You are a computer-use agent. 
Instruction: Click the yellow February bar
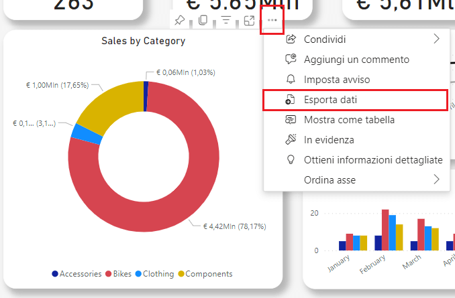point(399,238)
